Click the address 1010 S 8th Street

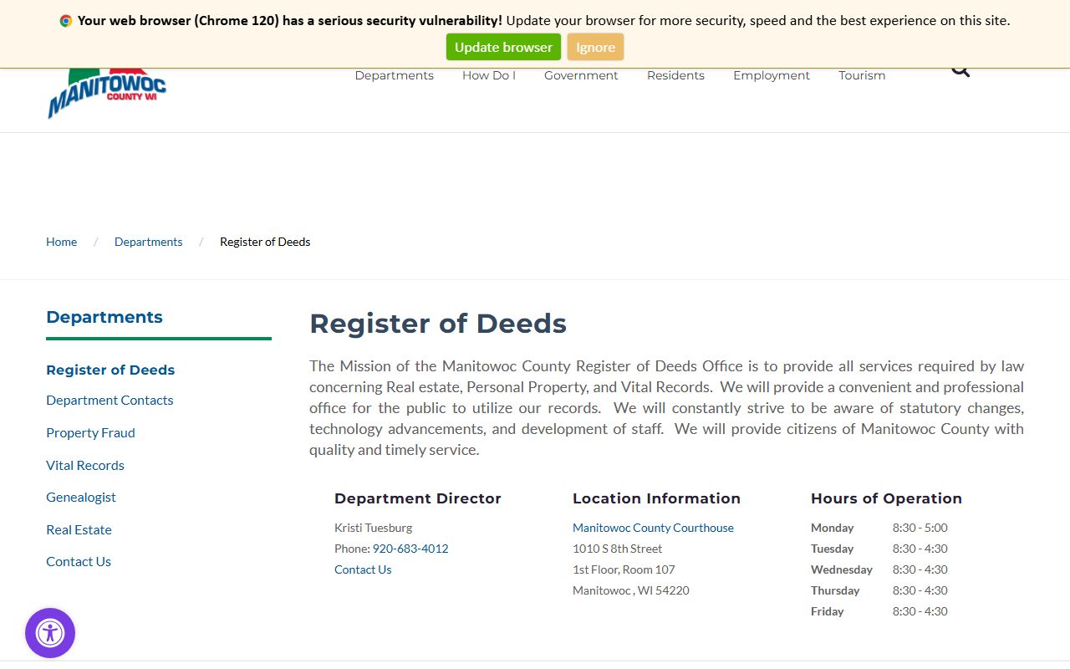[x=617, y=549]
